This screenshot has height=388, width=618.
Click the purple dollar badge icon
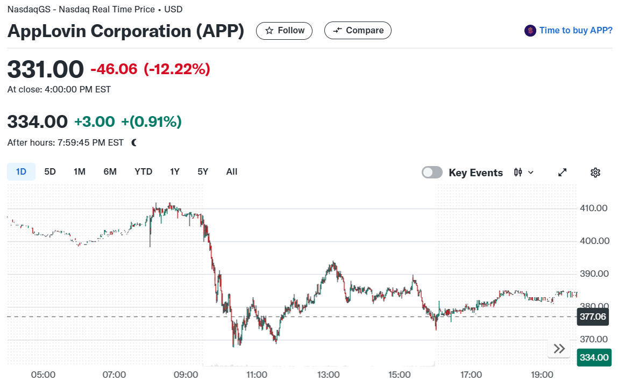530,31
